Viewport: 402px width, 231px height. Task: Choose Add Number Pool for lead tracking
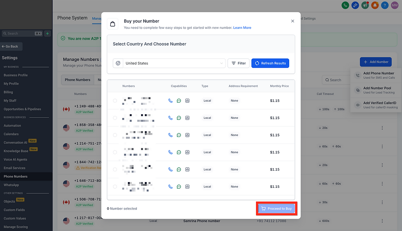[x=376, y=90]
